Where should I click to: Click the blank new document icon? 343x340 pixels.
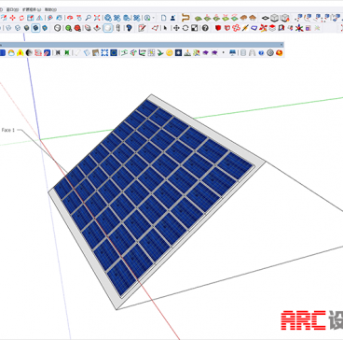coord(164,18)
